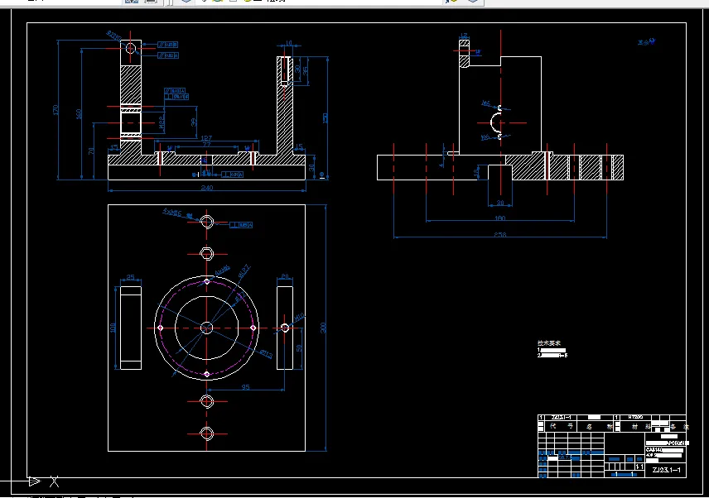Click the UCS X axis icon
This screenshot has height=498, width=709.
pyautogui.click(x=55, y=481)
